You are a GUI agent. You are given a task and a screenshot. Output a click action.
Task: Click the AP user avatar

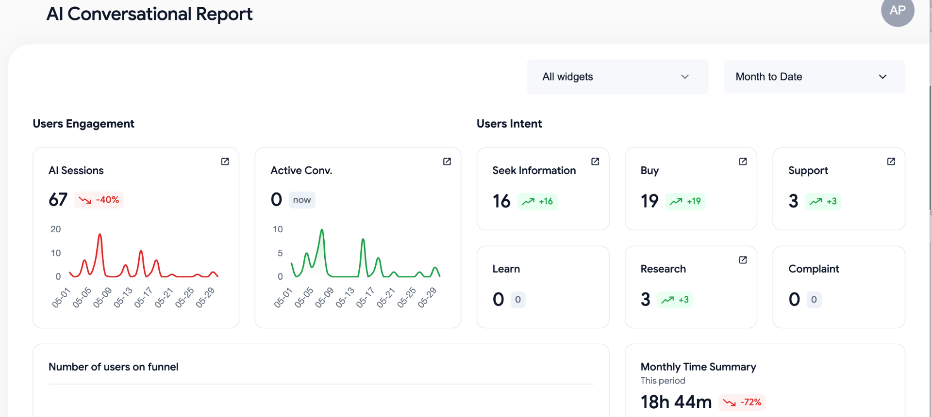pos(898,10)
